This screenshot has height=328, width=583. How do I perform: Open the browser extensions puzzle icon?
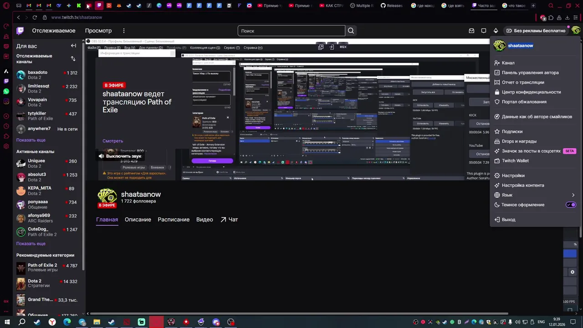coord(551,17)
